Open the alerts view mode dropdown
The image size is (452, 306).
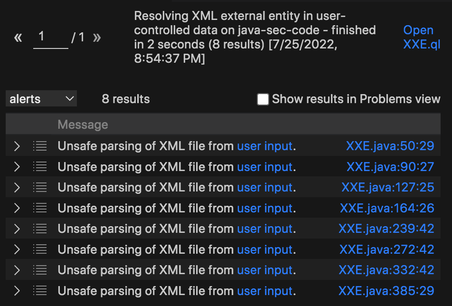click(41, 98)
